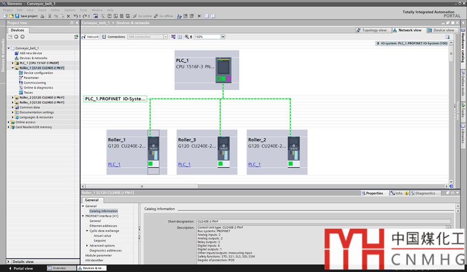Open Add new device in project tree
Image resolution: width=467 pixels, height=272 pixels.
30,53
